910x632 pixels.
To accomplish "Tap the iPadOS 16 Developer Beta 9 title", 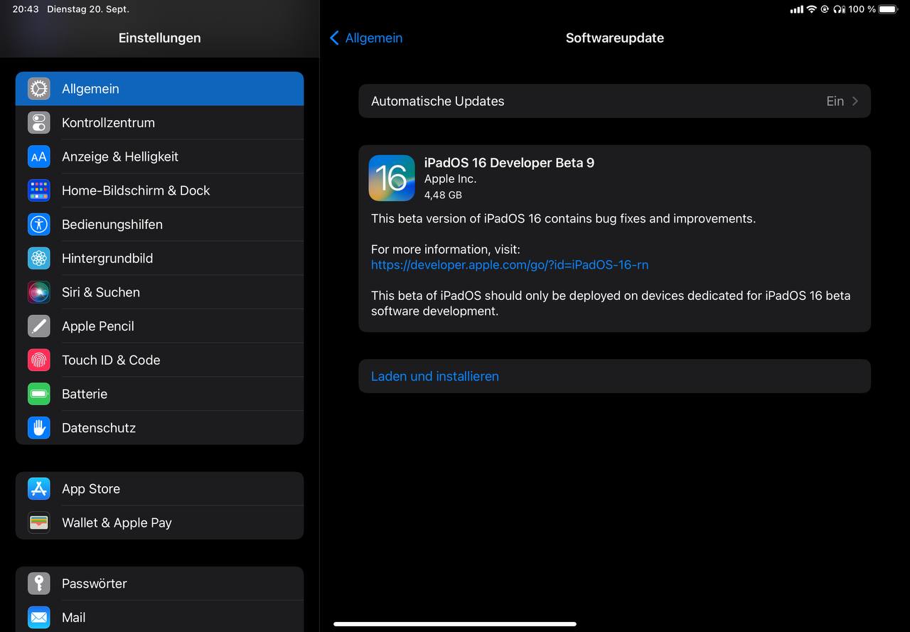I will pos(509,163).
